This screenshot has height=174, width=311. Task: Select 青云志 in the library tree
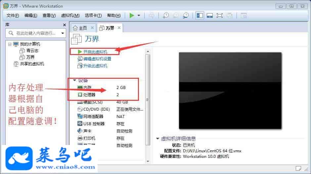coord(32,51)
